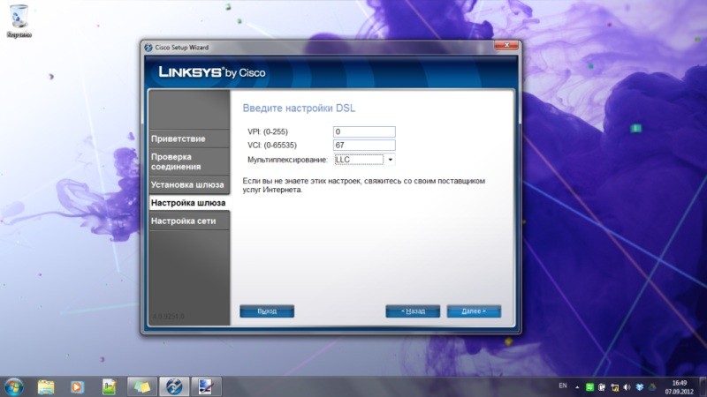Launch Windows Media Player from taskbar

click(x=77, y=386)
